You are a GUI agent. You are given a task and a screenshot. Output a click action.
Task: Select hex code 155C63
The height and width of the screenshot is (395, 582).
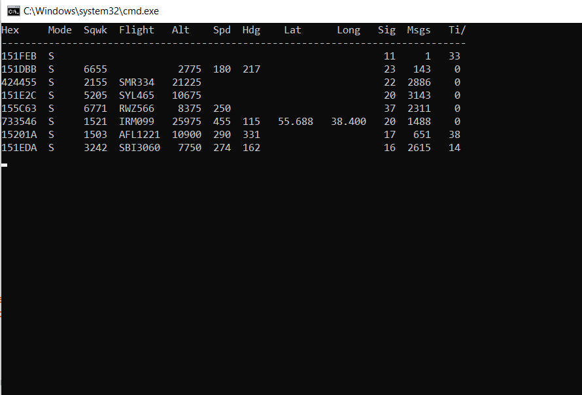tap(19, 109)
